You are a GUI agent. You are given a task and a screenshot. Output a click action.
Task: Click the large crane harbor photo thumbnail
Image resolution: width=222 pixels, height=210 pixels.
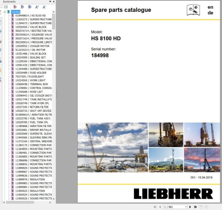coord(113,147)
